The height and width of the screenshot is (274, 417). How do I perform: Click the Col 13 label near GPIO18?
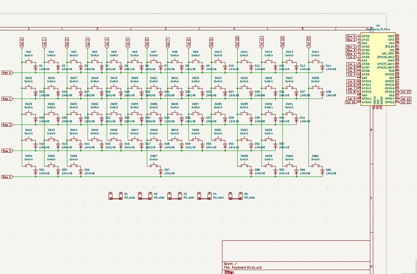[407, 92]
